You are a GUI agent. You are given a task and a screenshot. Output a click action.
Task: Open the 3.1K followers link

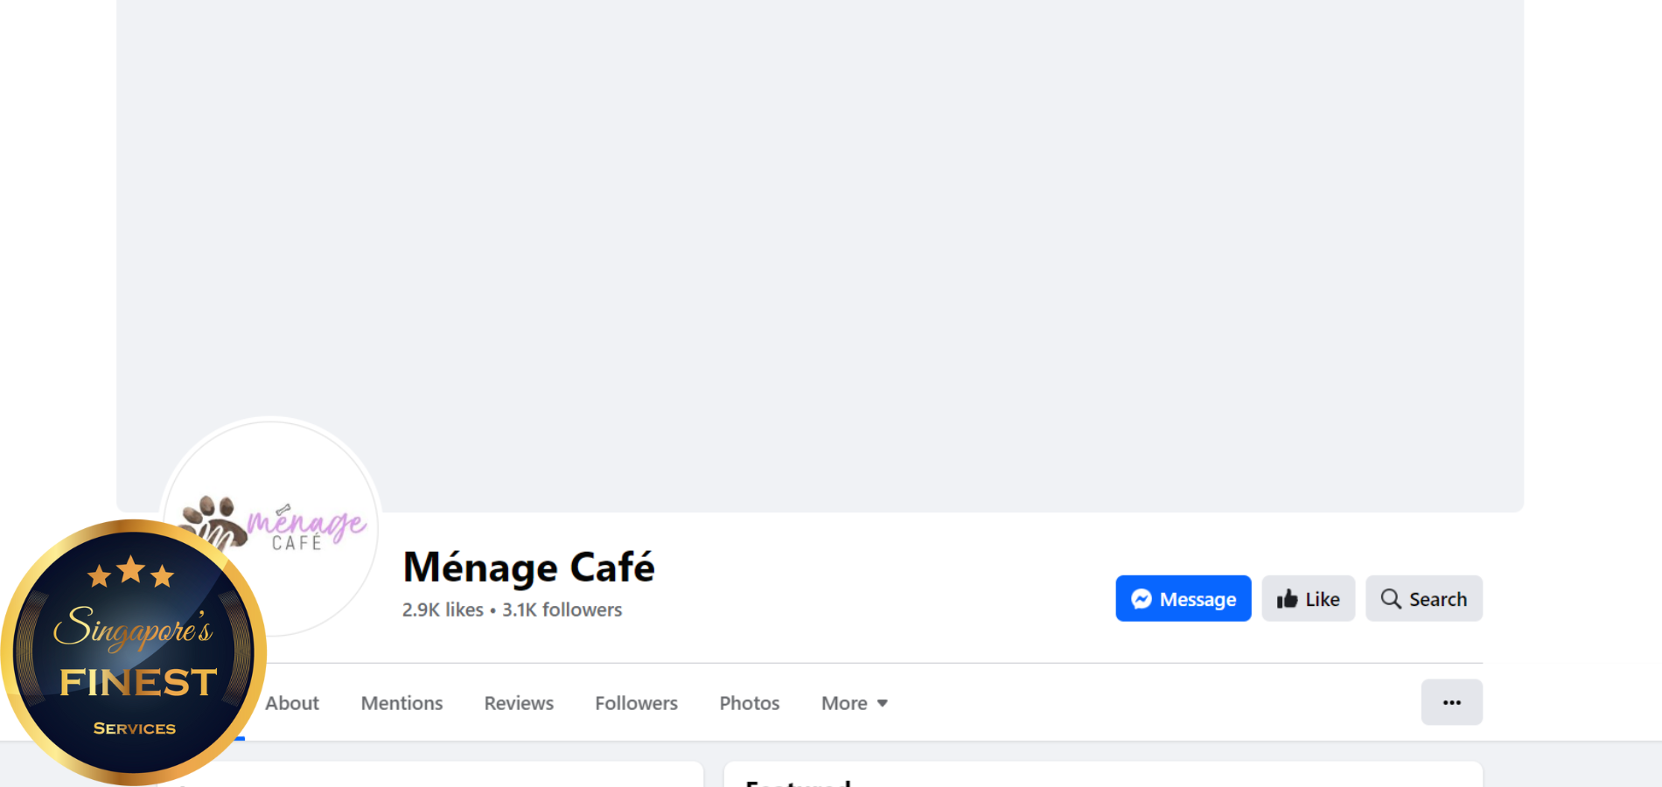tap(562, 609)
